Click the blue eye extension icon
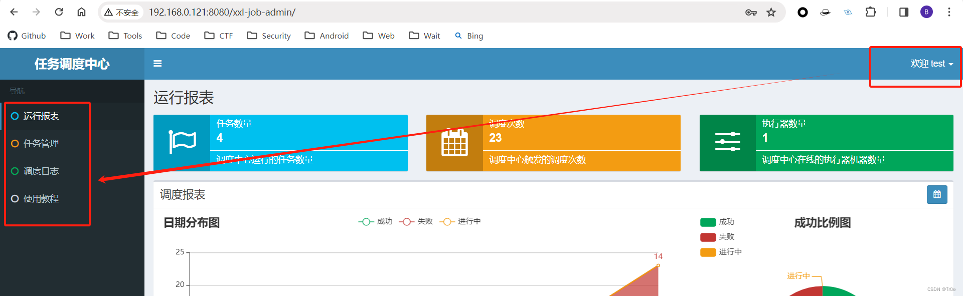 click(848, 13)
